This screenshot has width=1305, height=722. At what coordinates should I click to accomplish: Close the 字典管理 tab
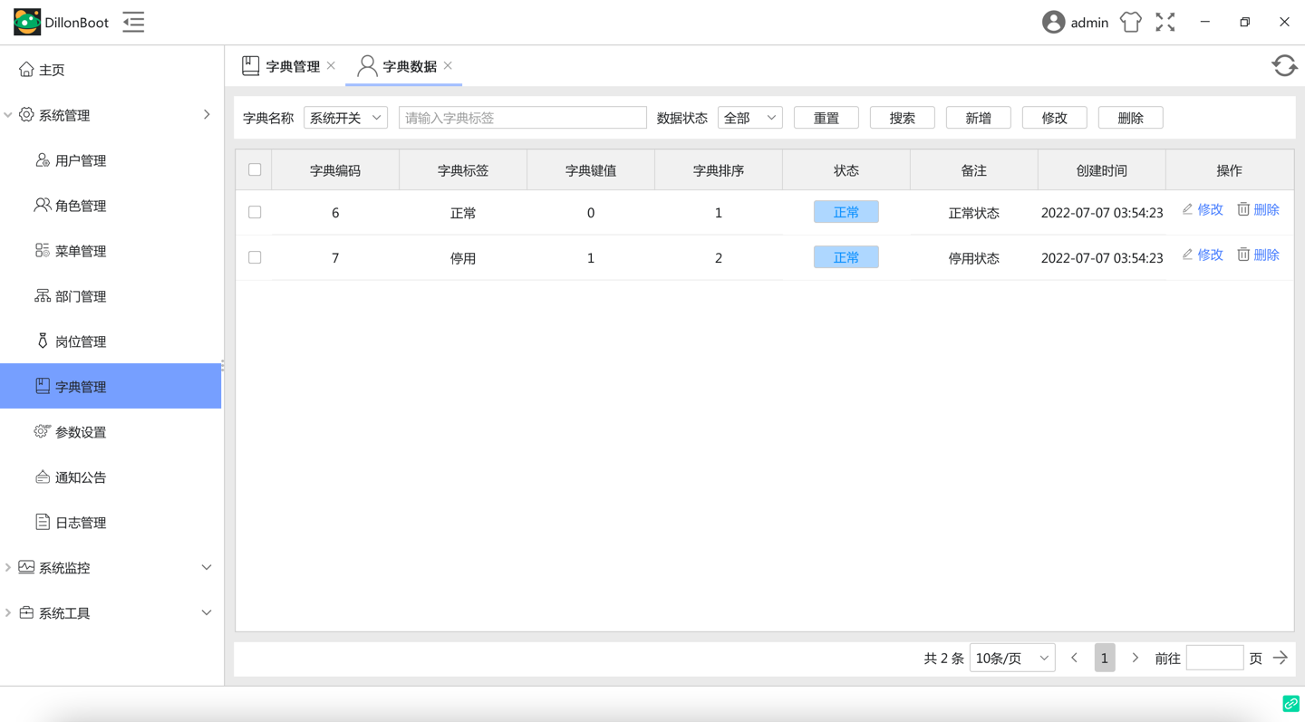(x=332, y=65)
